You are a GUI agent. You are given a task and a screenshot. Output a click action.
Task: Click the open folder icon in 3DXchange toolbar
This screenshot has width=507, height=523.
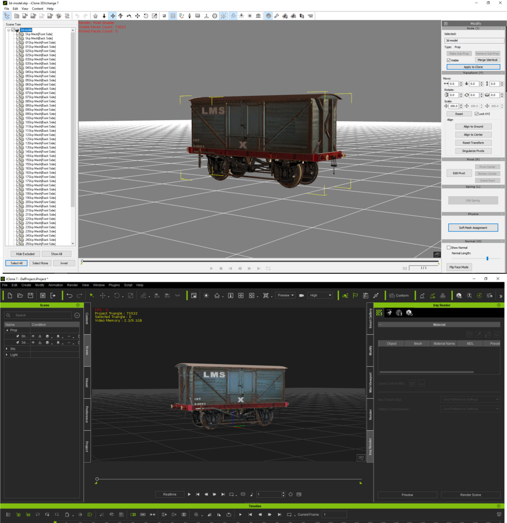pos(16,16)
